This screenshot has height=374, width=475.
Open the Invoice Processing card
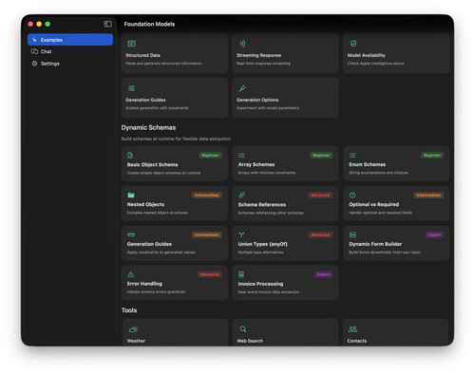tap(285, 283)
